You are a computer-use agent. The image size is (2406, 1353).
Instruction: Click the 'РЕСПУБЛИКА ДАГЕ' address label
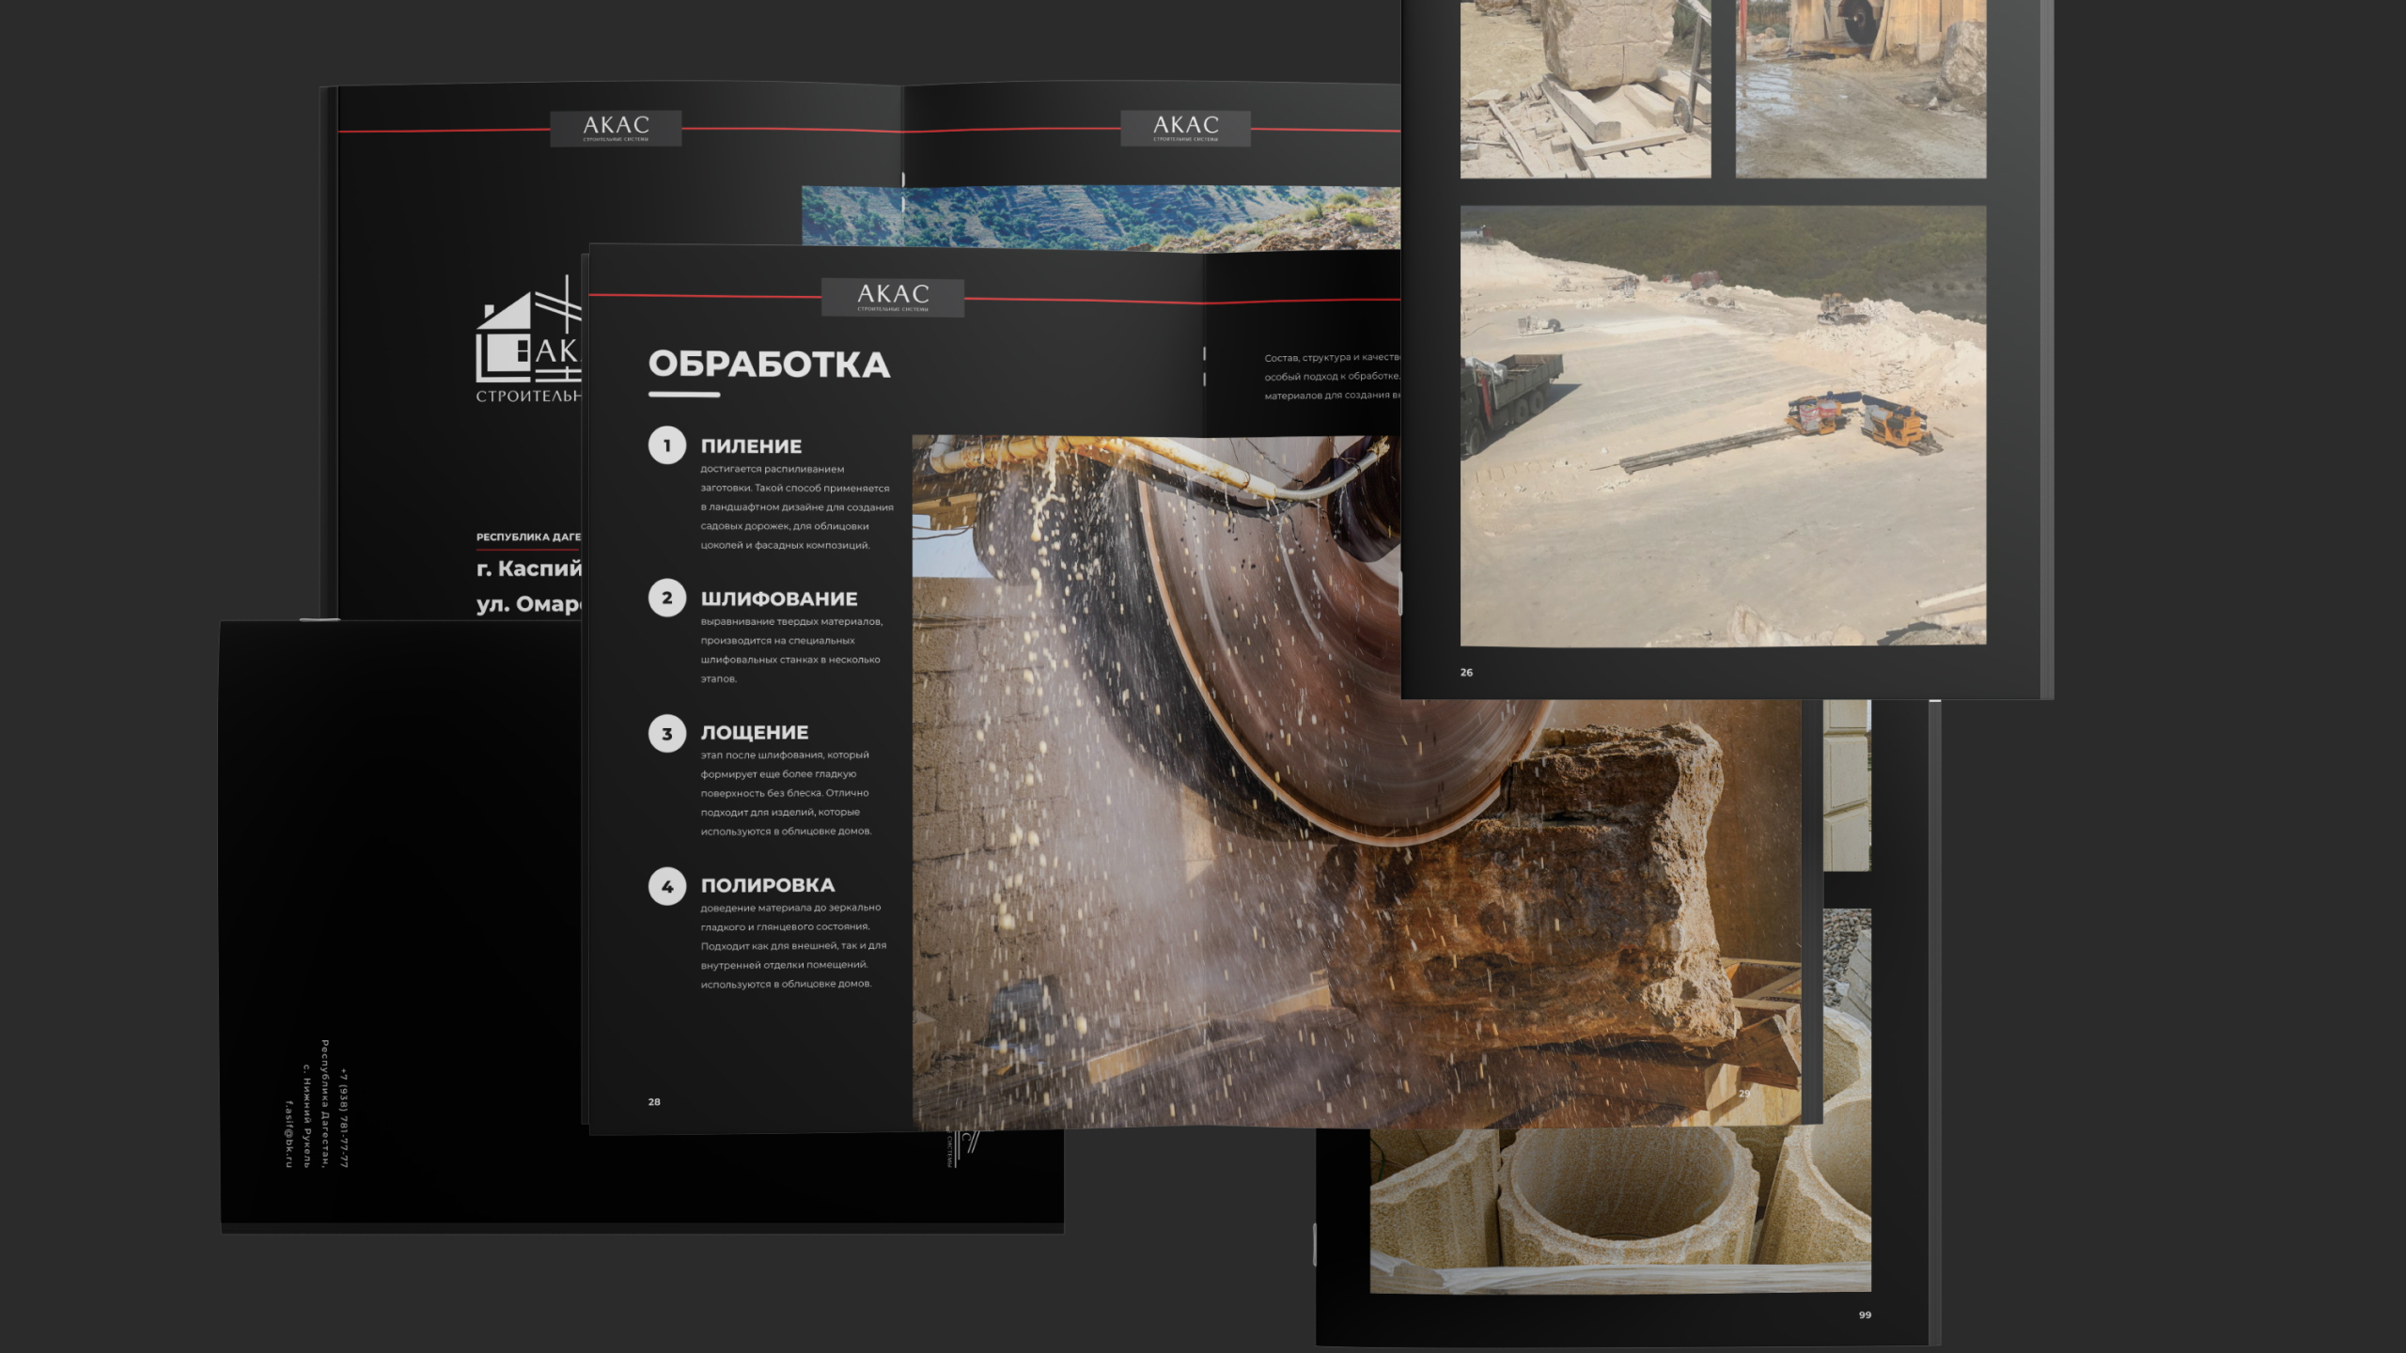(x=528, y=537)
